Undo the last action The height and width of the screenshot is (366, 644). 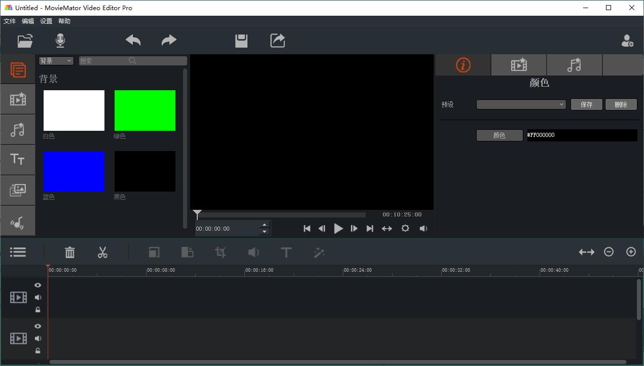click(133, 41)
